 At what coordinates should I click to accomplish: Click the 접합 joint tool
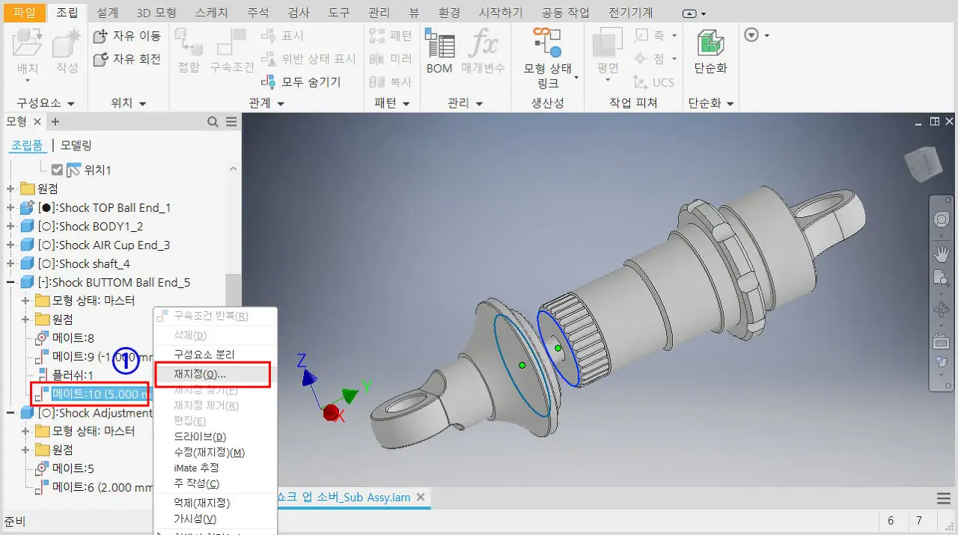189,50
